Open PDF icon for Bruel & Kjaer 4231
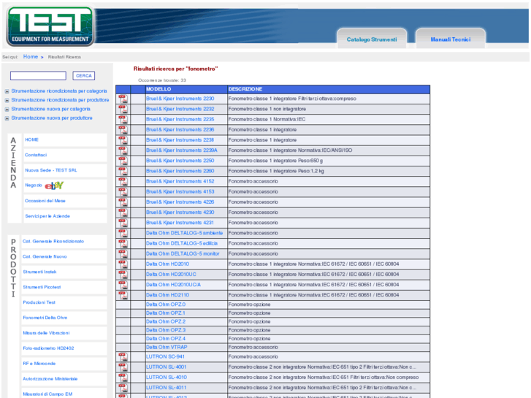Image resolution: width=531 pixels, height=398 pixels. [123, 223]
